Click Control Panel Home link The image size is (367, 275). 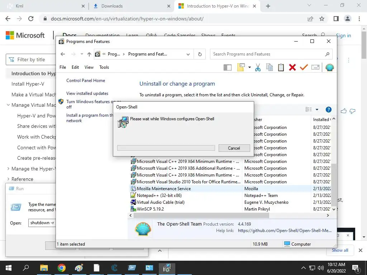[x=86, y=81]
